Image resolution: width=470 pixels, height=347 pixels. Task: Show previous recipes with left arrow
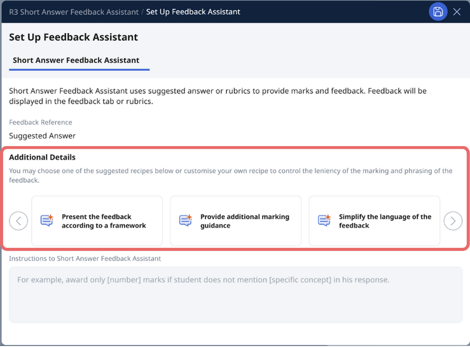pyautogui.click(x=18, y=221)
